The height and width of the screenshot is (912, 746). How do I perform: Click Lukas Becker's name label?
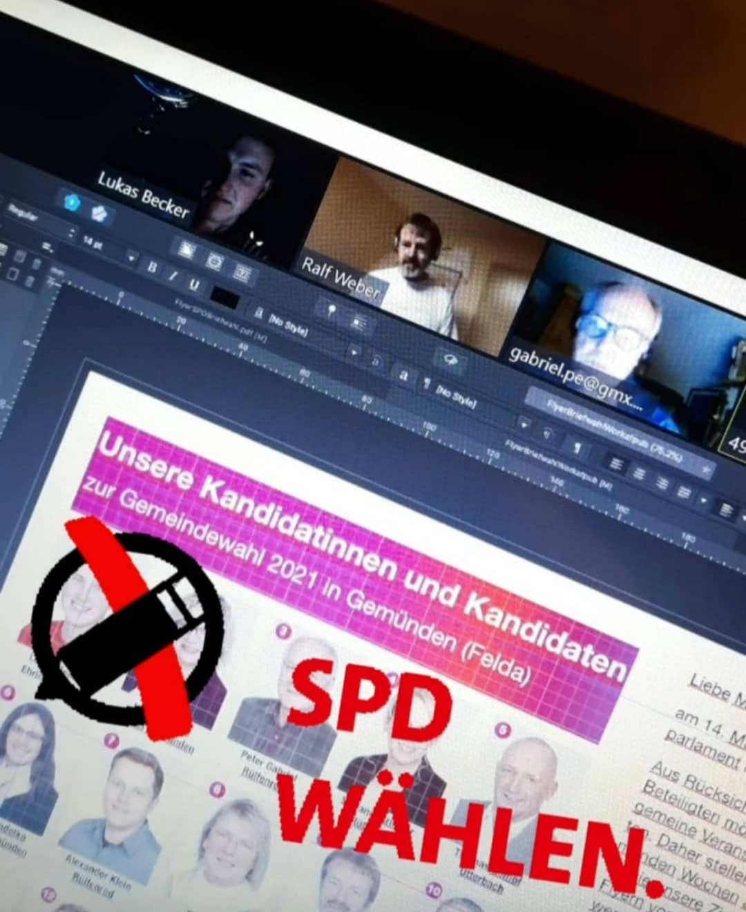tap(143, 195)
